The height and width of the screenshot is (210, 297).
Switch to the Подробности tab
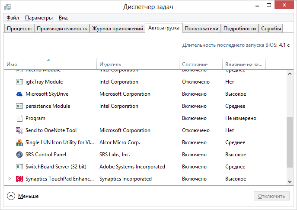pyautogui.click(x=240, y=29)
